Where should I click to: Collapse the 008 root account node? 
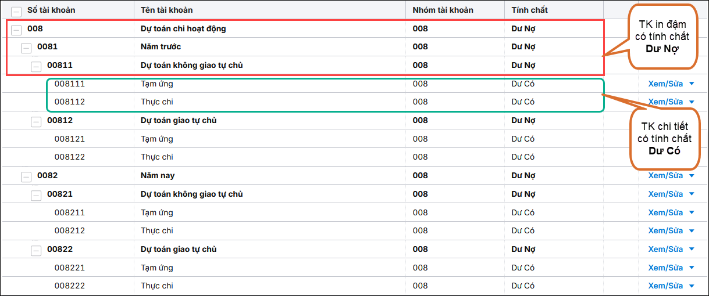point(16,29)
